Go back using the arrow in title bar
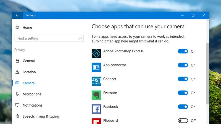Viewport: 221px width, 124px height. tap(17, 15)
